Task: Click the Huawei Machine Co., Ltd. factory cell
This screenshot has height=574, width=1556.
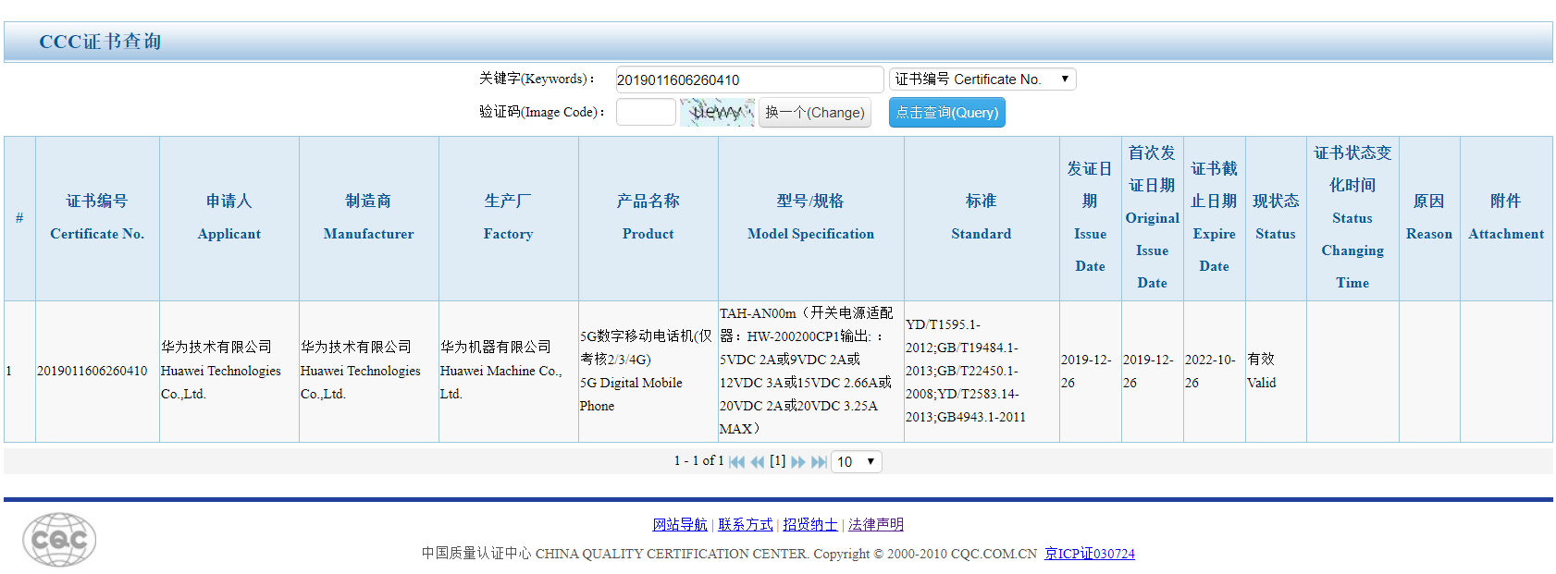Action: pyautogui.click(x=509, y=372)
